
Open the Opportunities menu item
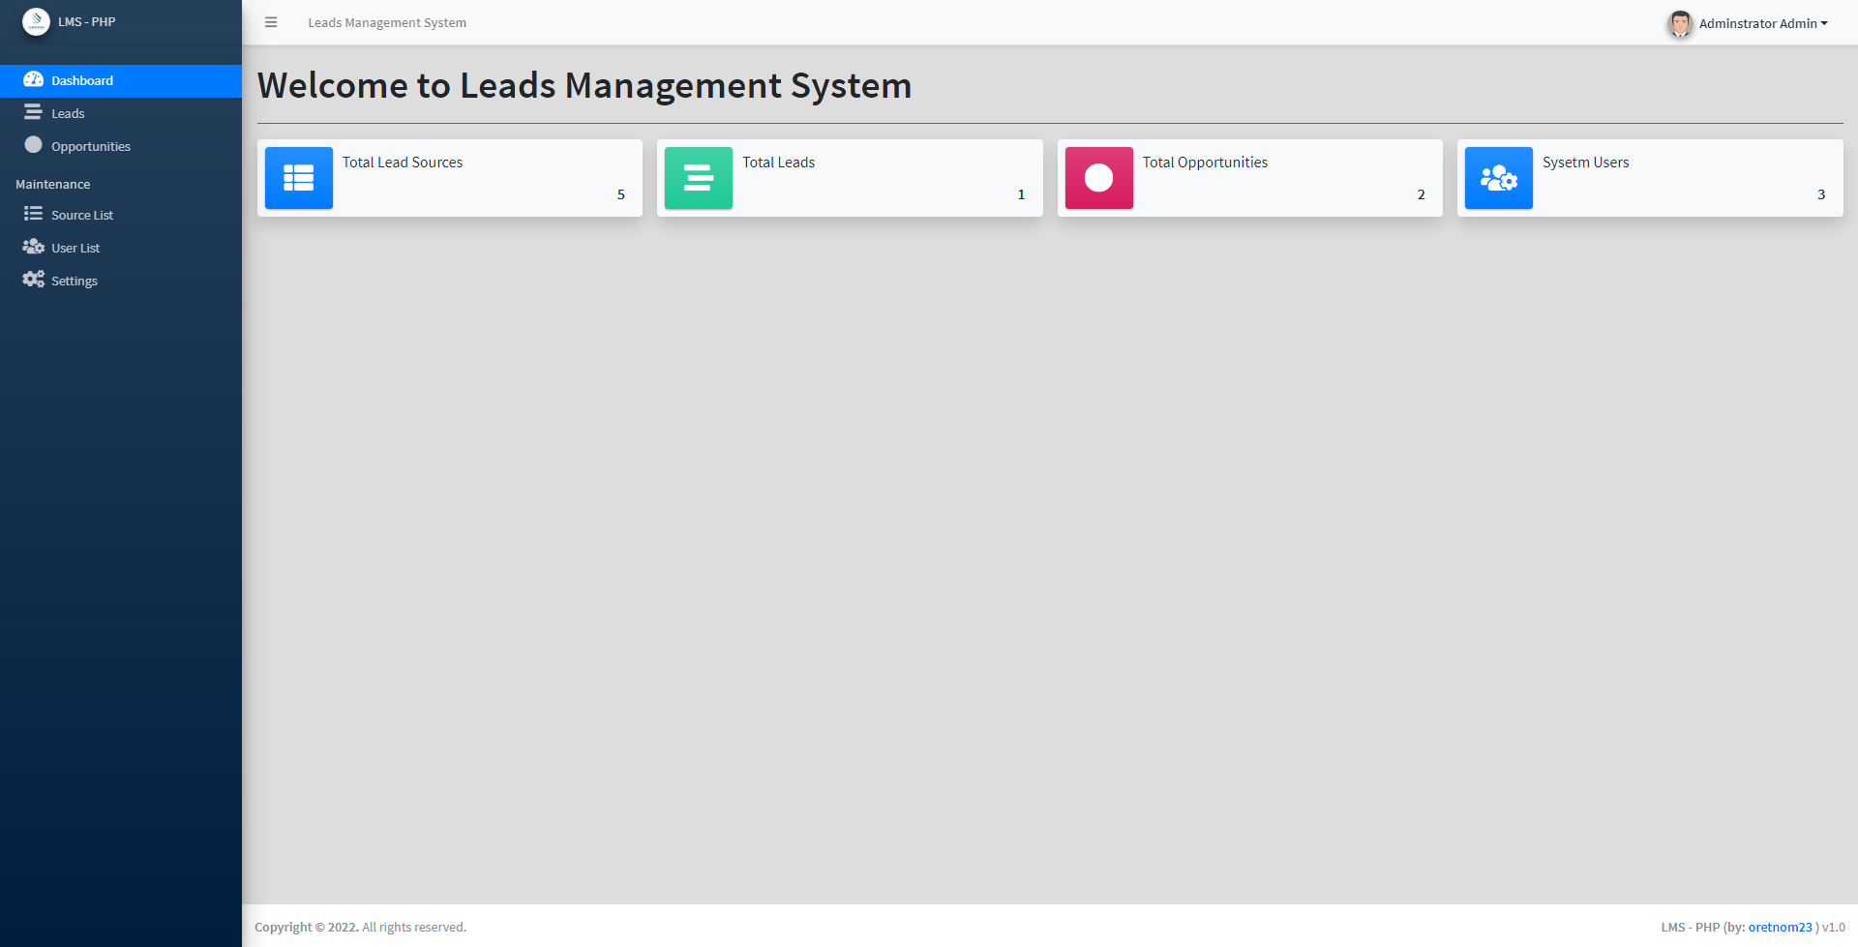[x=121, y=146]
